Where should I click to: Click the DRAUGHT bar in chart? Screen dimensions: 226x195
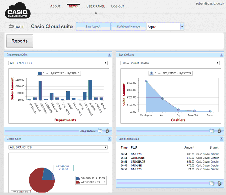point(52,96)
